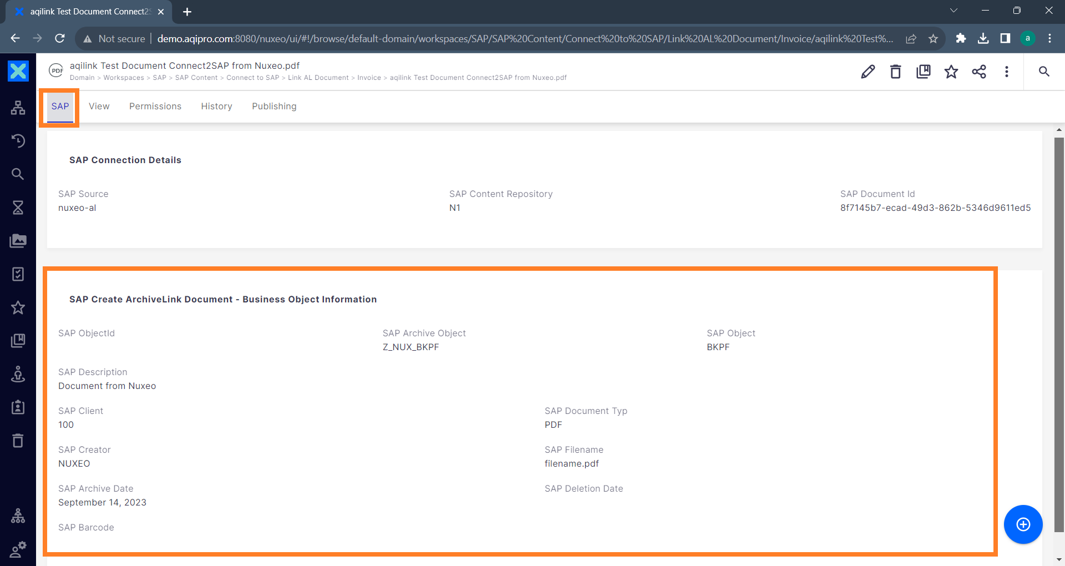Go to SAP breadcrumb link
The image size is (1065, 566).
160,78
